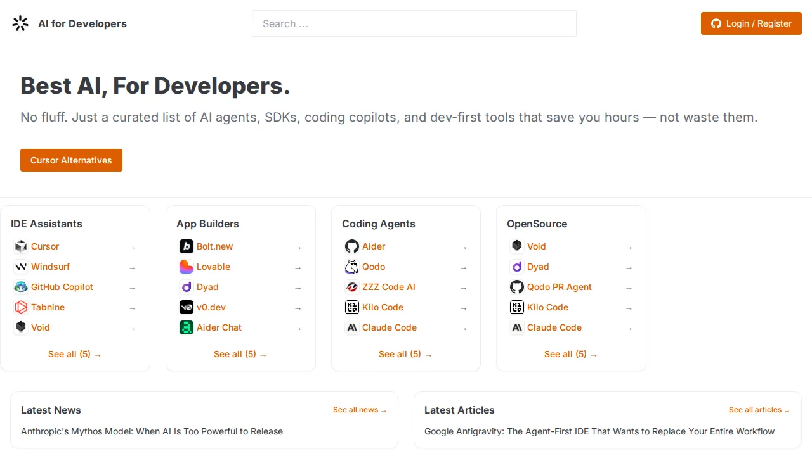Click the Login / Register button
The width and height of the screenshot is (812, 456).
[x=751, y=23]
